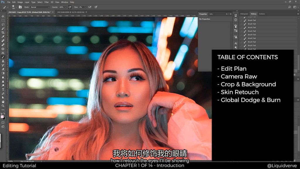The height and width of the screenshot is (169, 300).
Task: Select the Crop tool
Action: (x=3, y=33)
